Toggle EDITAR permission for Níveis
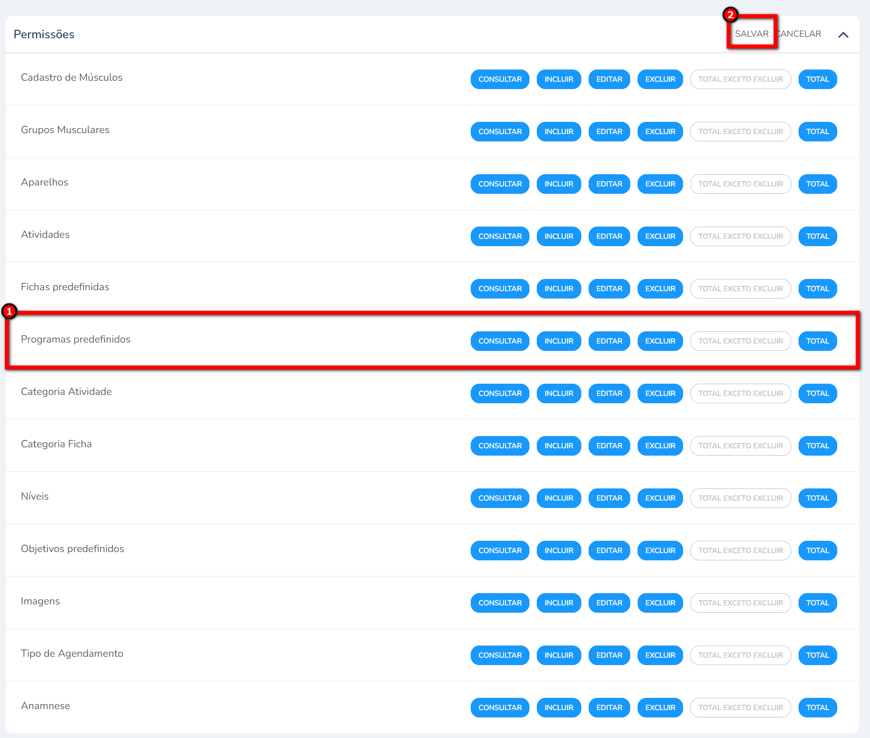 click(609, 498)
